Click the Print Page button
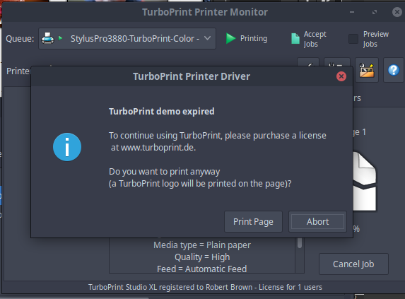405x299 pixels. click(x=253, y=221)
